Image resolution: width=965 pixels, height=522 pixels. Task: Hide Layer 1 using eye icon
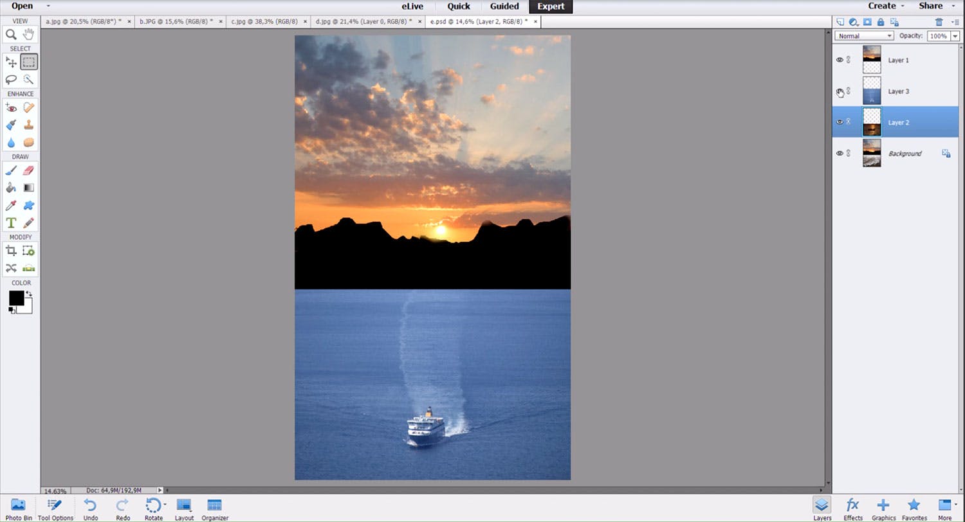click(x=839, y=60)
